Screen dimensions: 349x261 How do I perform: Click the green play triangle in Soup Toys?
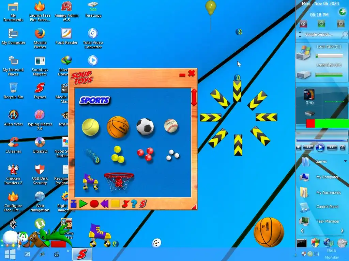pos(83,204)
